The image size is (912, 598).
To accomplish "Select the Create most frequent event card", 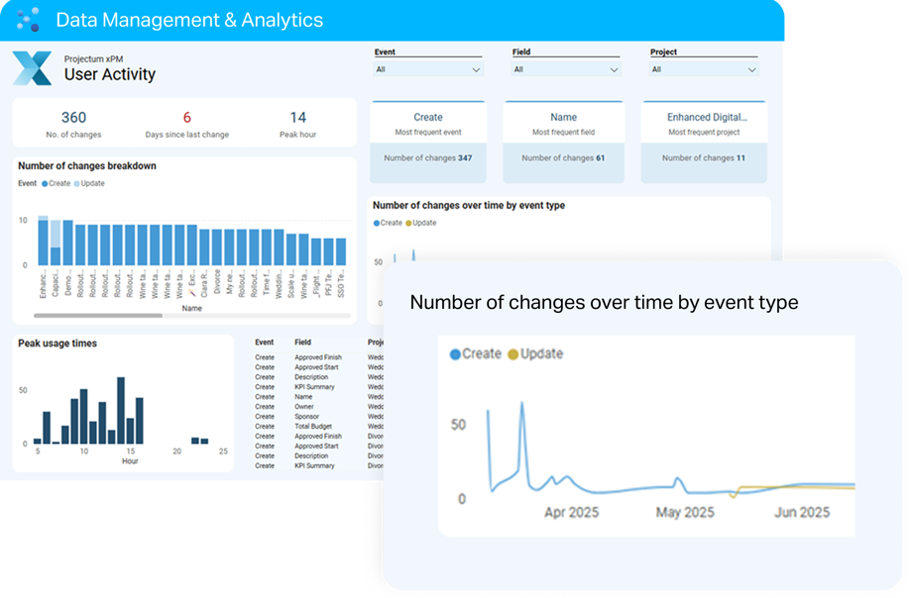I will click(x=428, y=142).
